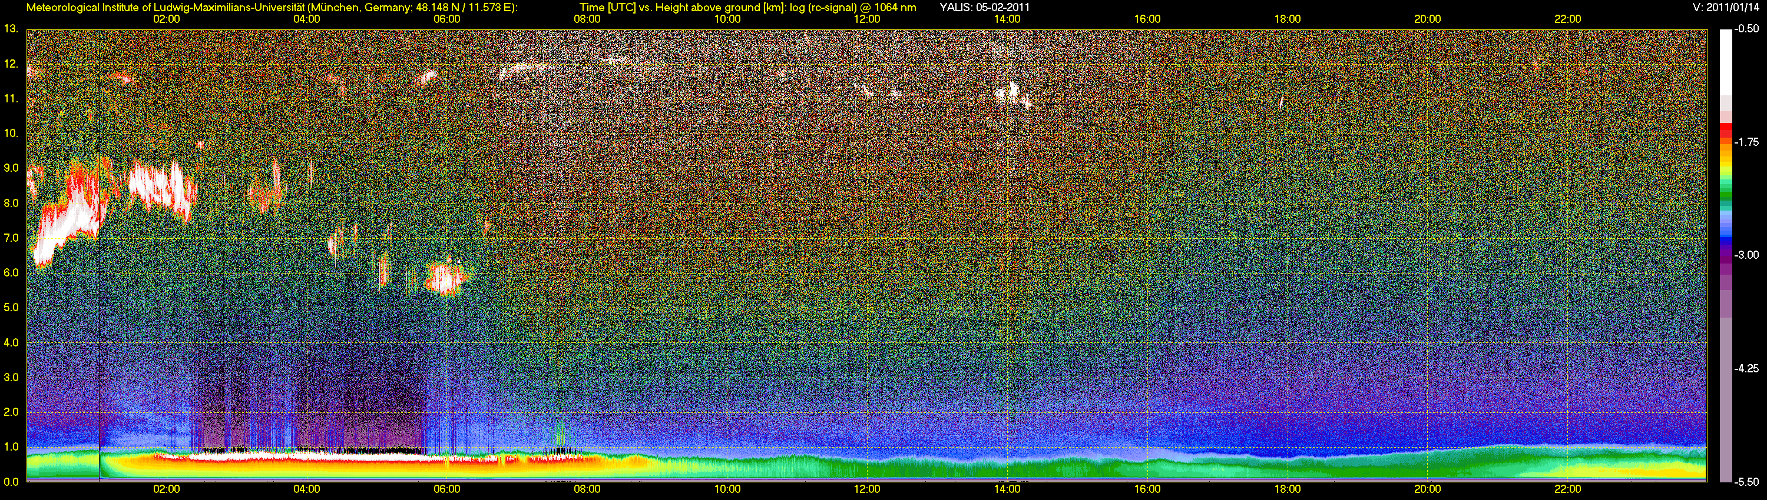Click the YALIS: 05-02-2011 date label
Screen dimensions: 1767x500
984,8
